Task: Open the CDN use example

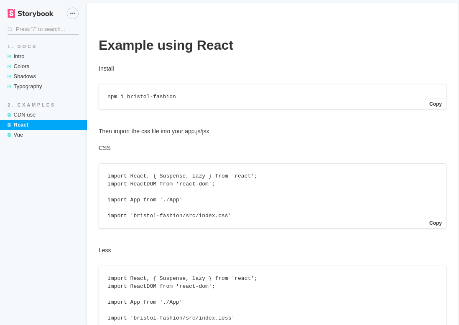Action: [x=43, y=115]
